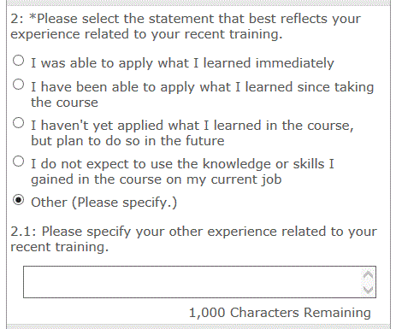Select the 'do not expect to use' radio button

[x=19, y=162]
